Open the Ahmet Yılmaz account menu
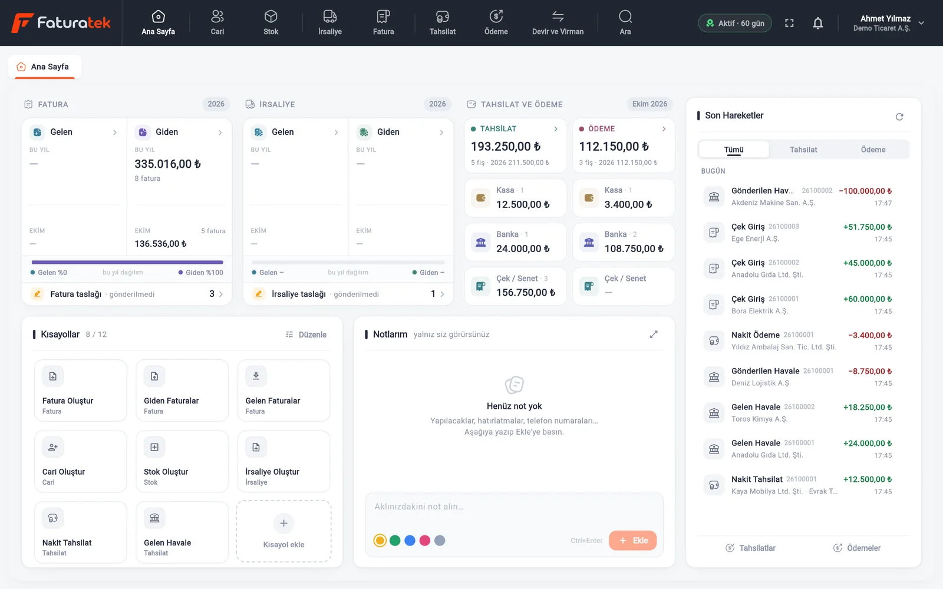This screenshot has width=943, height=589. pos(888,23)
